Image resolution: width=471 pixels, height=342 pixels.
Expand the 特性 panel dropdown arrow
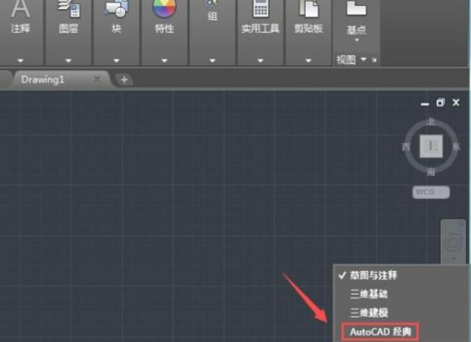pyautogui.click(x=164, y=61)
